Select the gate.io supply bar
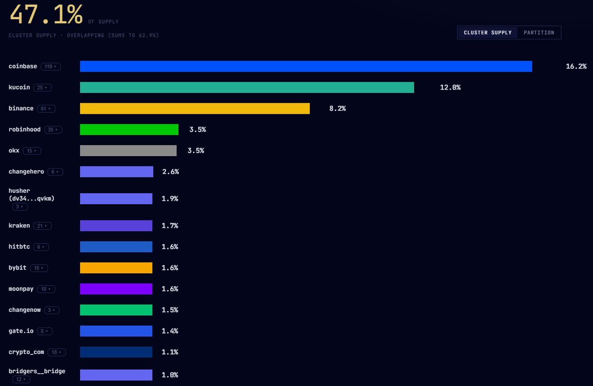 pos(116,331)
